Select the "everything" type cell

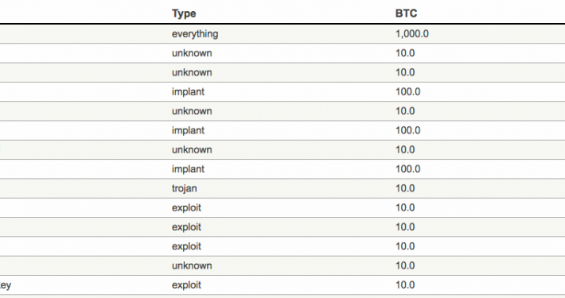pyautogui.click(x=195, y=34)
